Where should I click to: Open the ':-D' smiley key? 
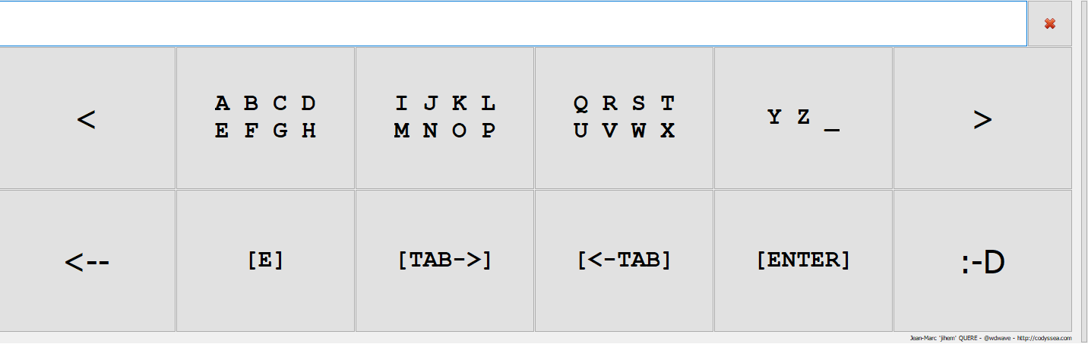pos(982,260)
